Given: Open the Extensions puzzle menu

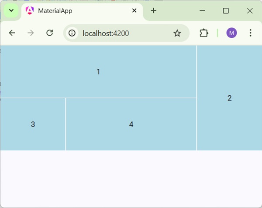Looking at the screenshot, I should pos(204,33).
